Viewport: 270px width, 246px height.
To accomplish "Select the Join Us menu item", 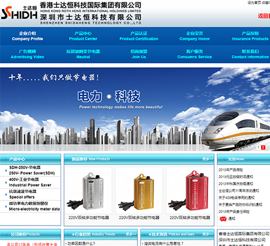I will [x=139, y=54].
